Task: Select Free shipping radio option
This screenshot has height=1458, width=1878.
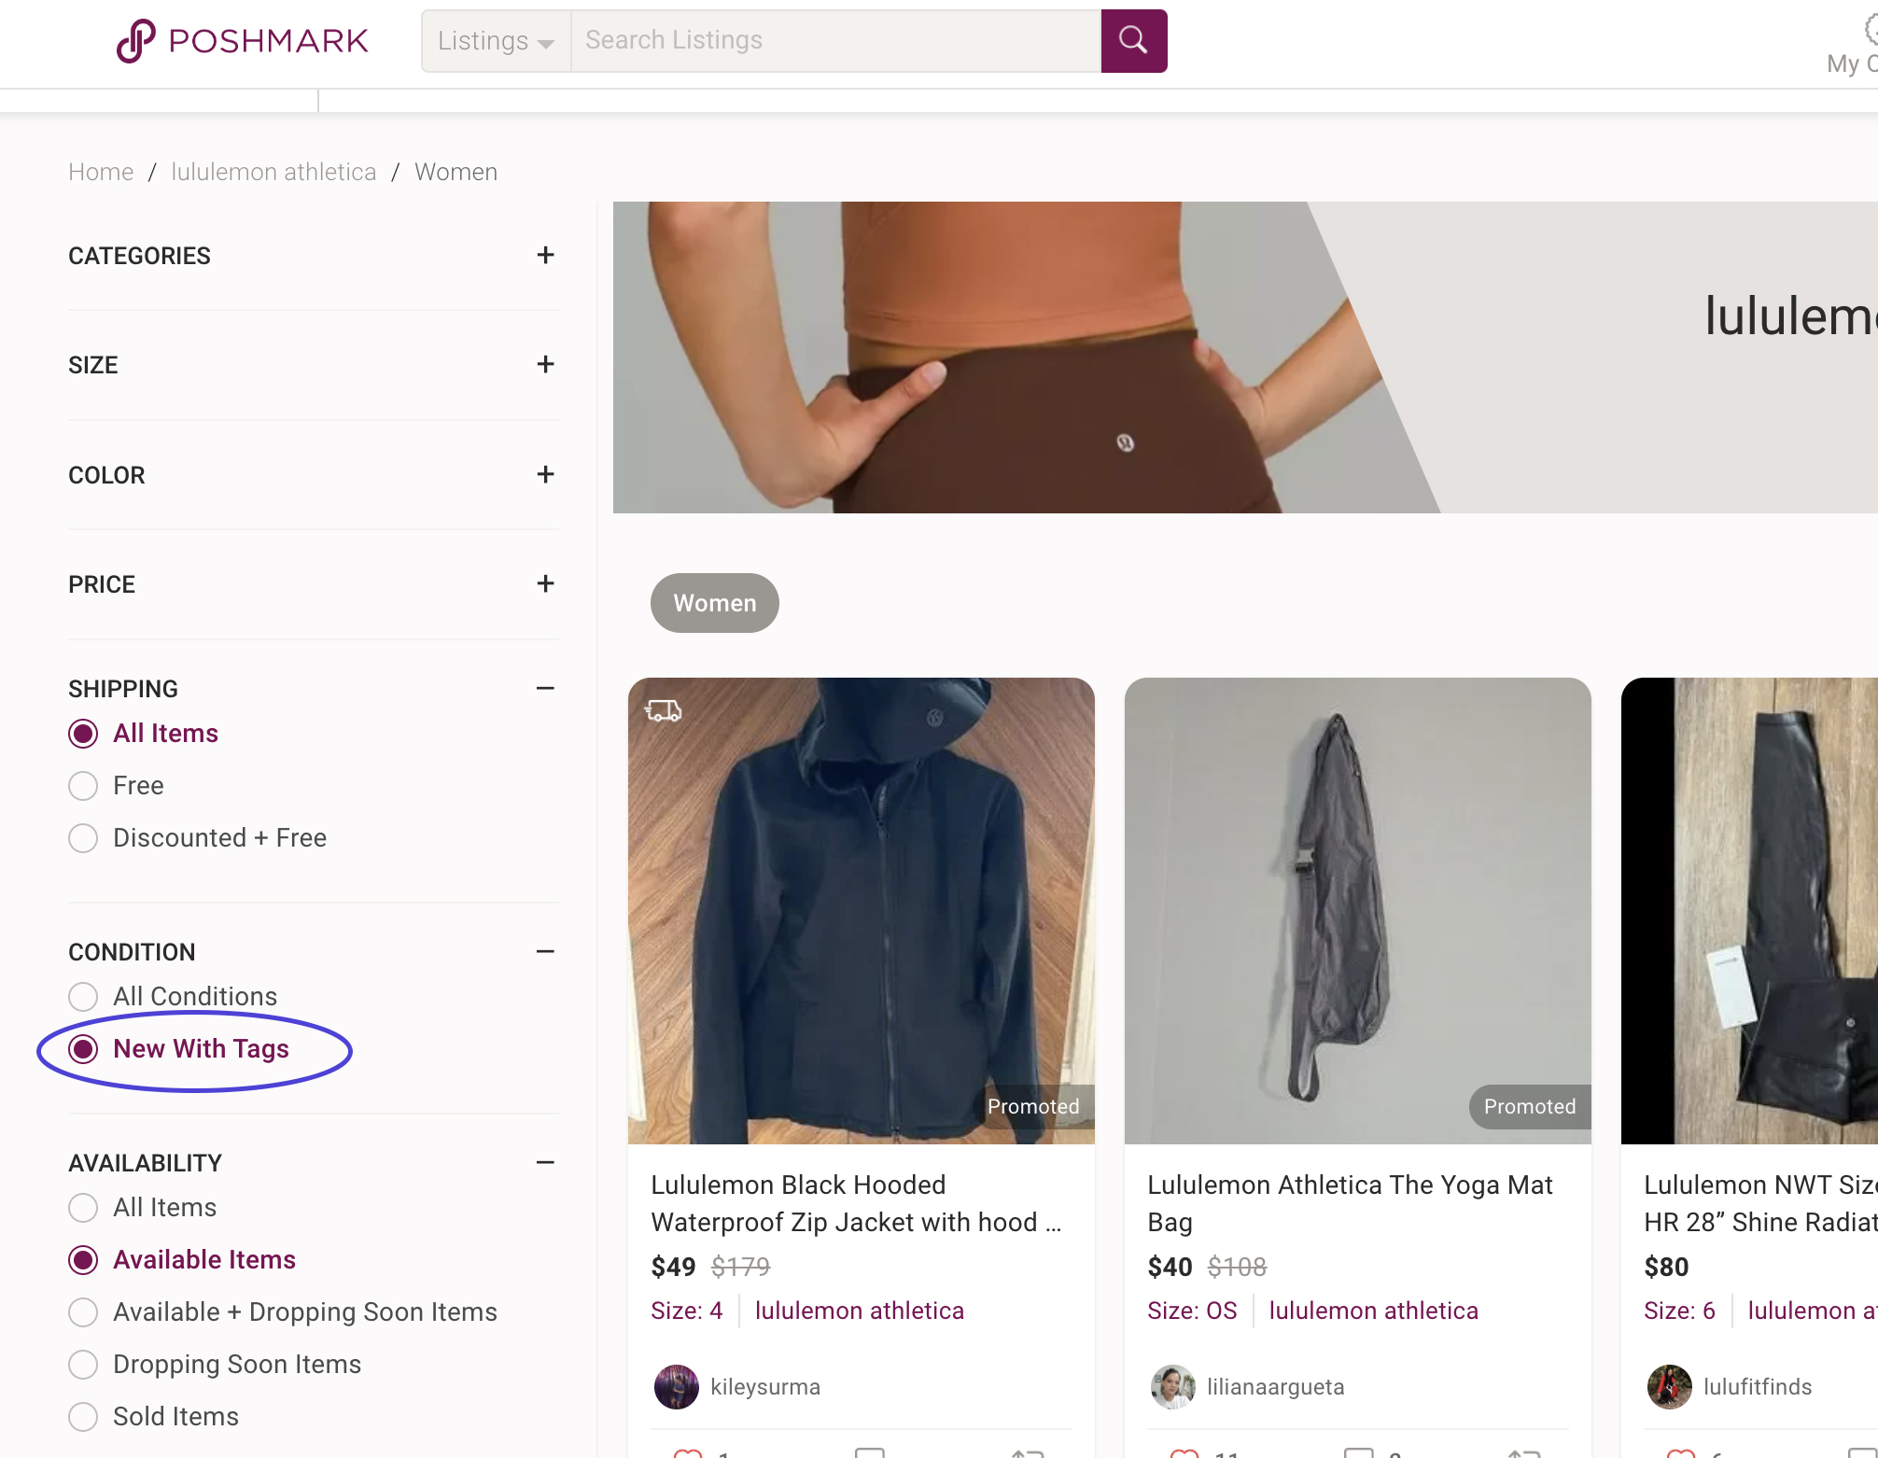Action: pyautogui.click(x=83, y=786)
